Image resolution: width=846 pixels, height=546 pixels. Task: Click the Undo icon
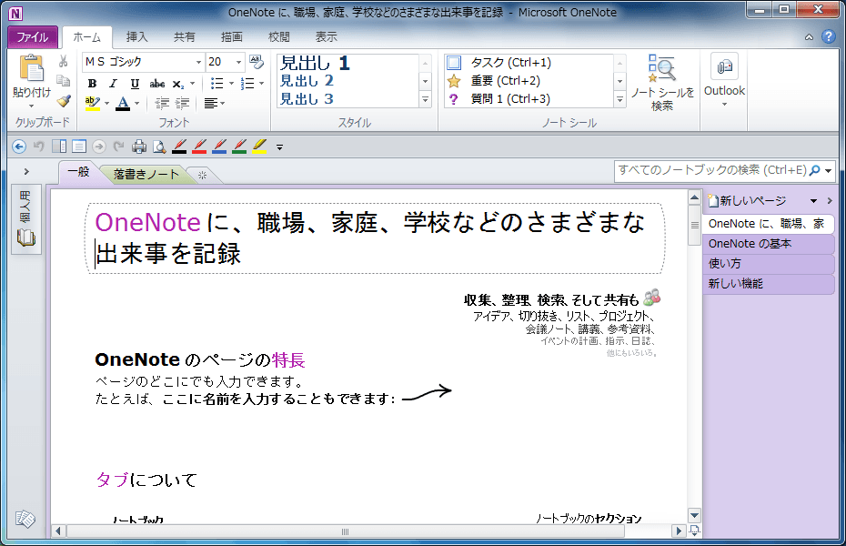point(39,147)
